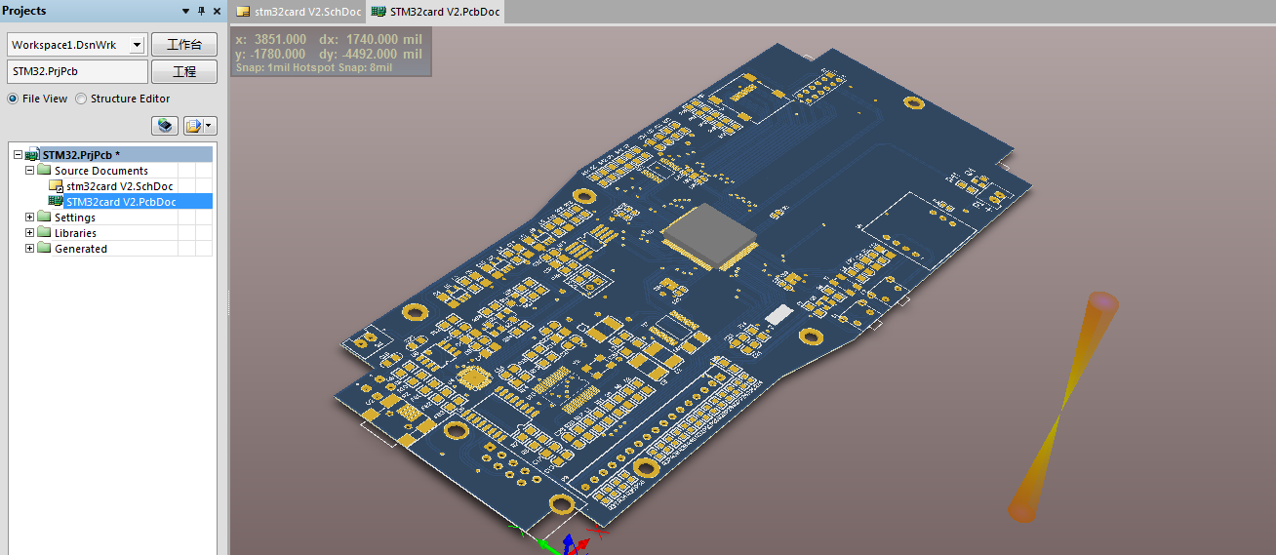Expand the Settings folder
The width and height of the screenshot is (1276, 555).
30,218
